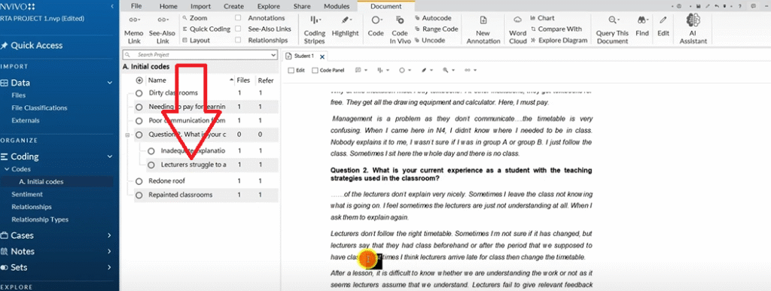Open Files under Data
The image size is (771, 291).
(19, 95)
